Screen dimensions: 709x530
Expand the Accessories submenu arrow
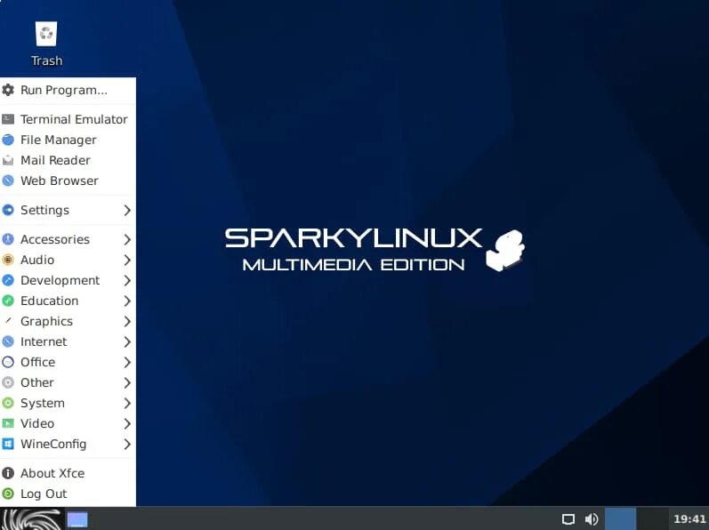pos(127,239)
